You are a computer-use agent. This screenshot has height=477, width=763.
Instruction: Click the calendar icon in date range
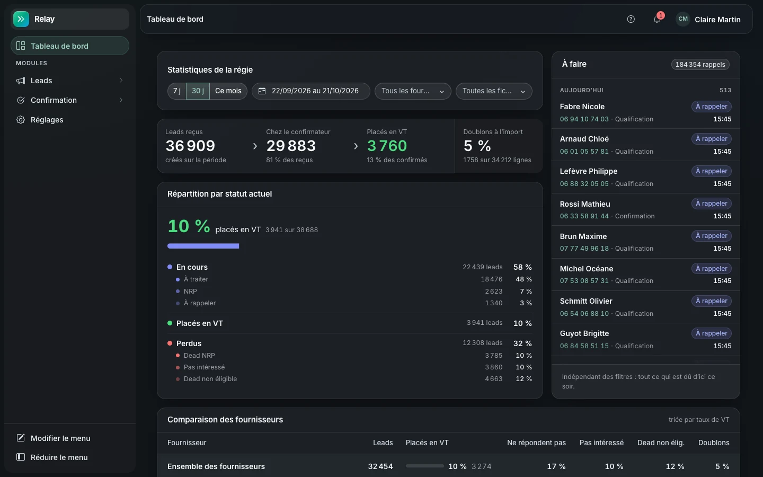pyautogui.click(x=262, y=91)
